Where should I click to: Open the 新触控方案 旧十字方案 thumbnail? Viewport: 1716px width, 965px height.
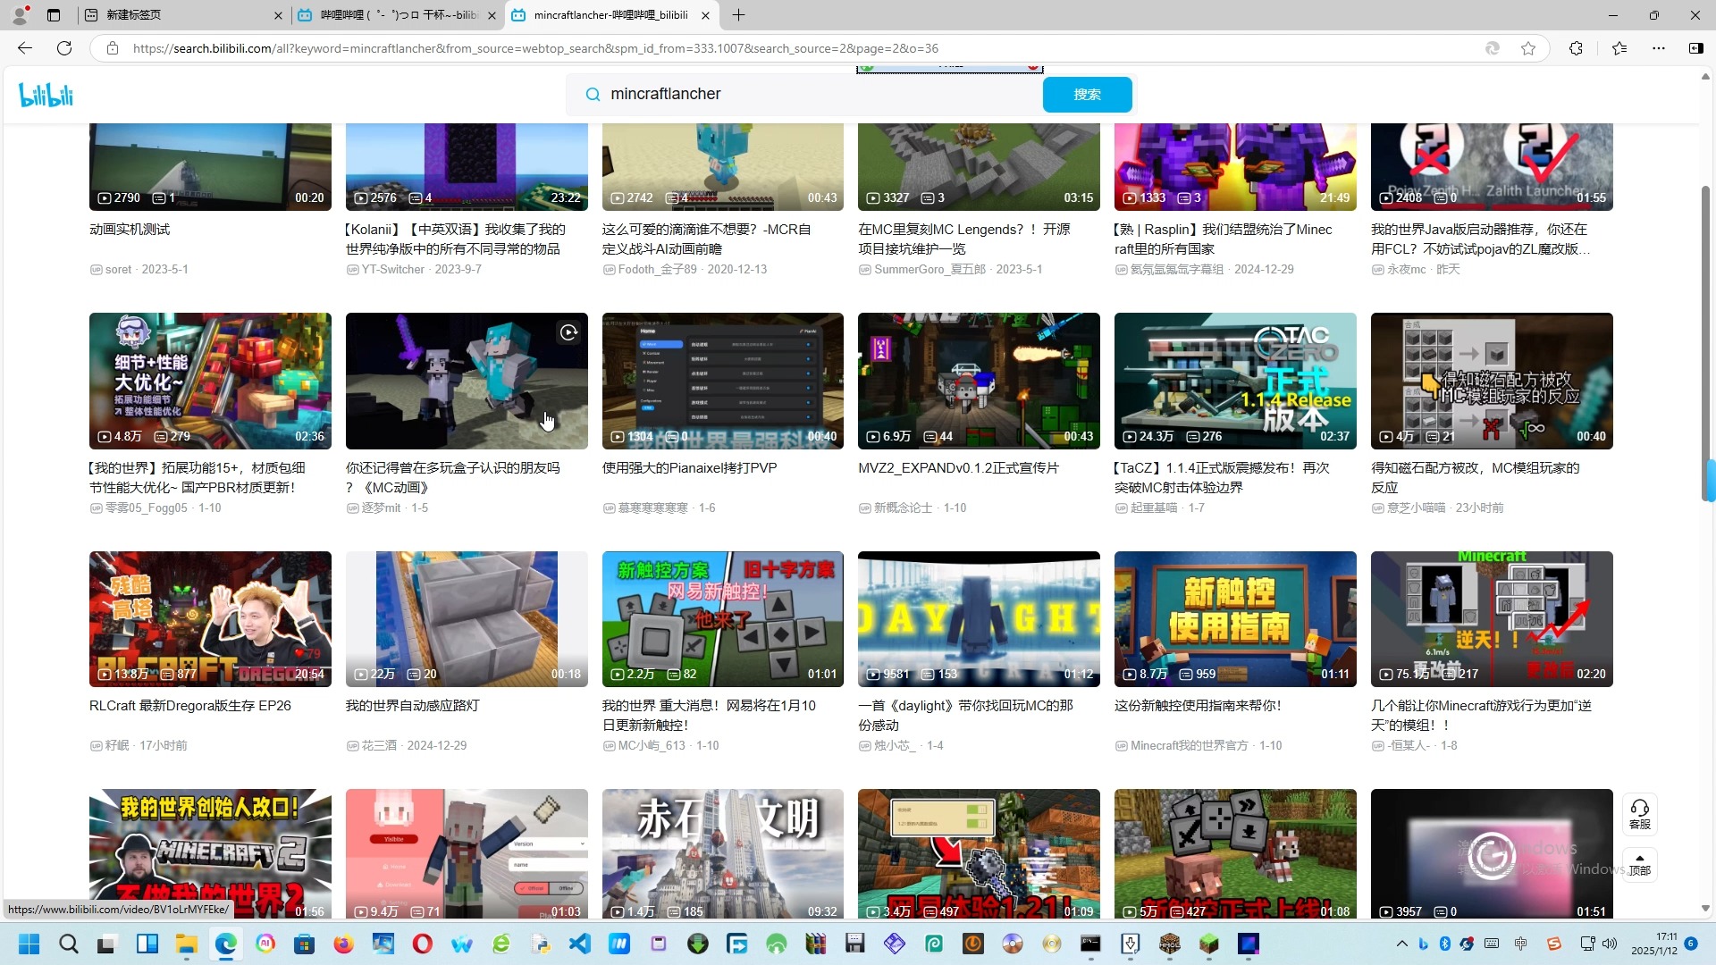[722, 618]
